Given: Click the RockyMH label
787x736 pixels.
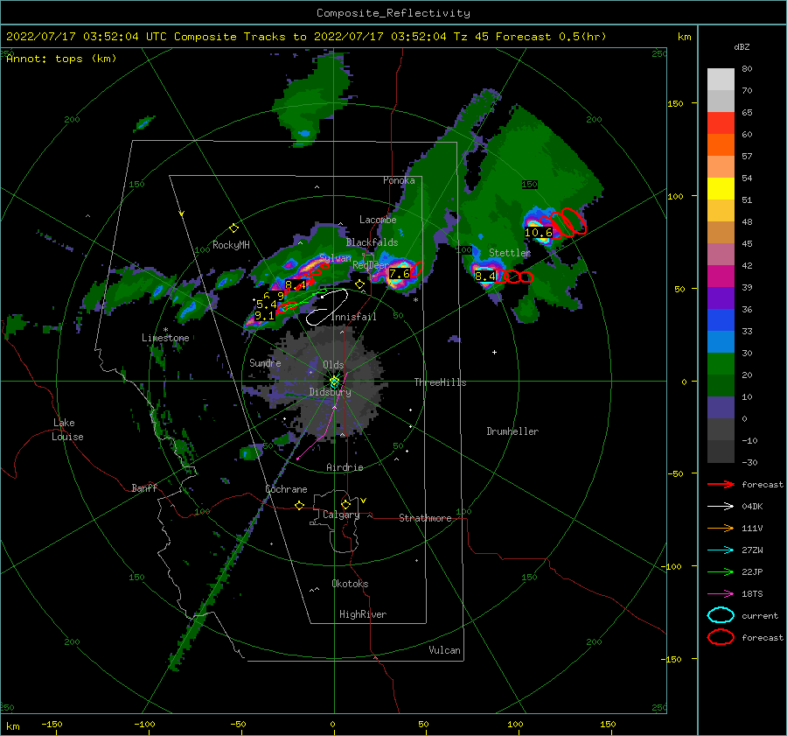Looking at the screenshot, I should click(231, 245).
